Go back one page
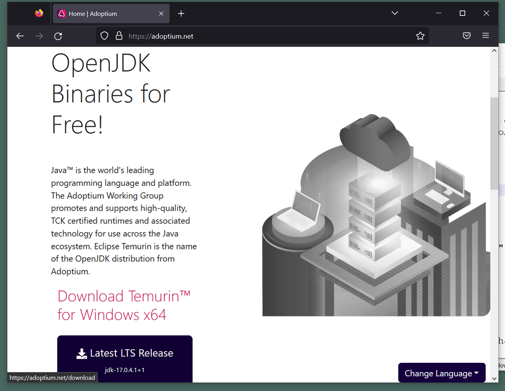The image size is (505, 391). point(20,36)
